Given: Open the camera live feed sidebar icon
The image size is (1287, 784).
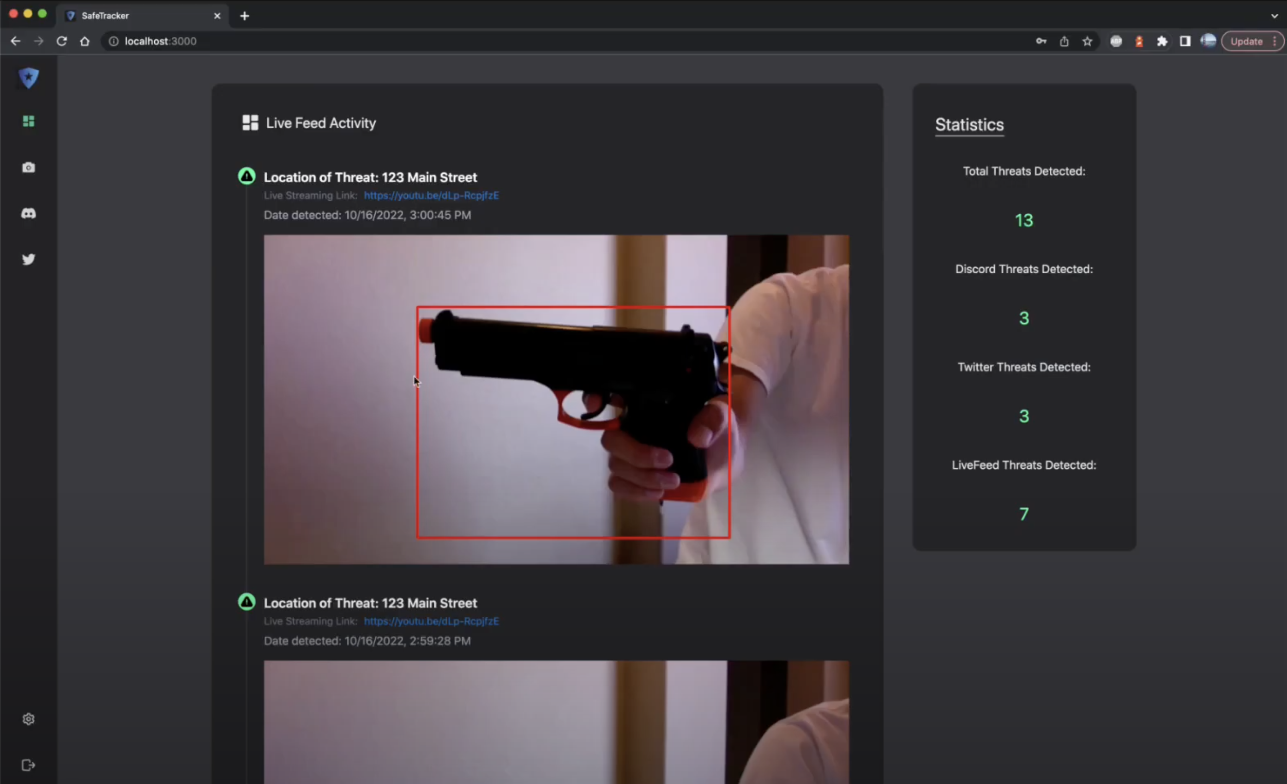Looking at the screenshot, I should [29, 167].
